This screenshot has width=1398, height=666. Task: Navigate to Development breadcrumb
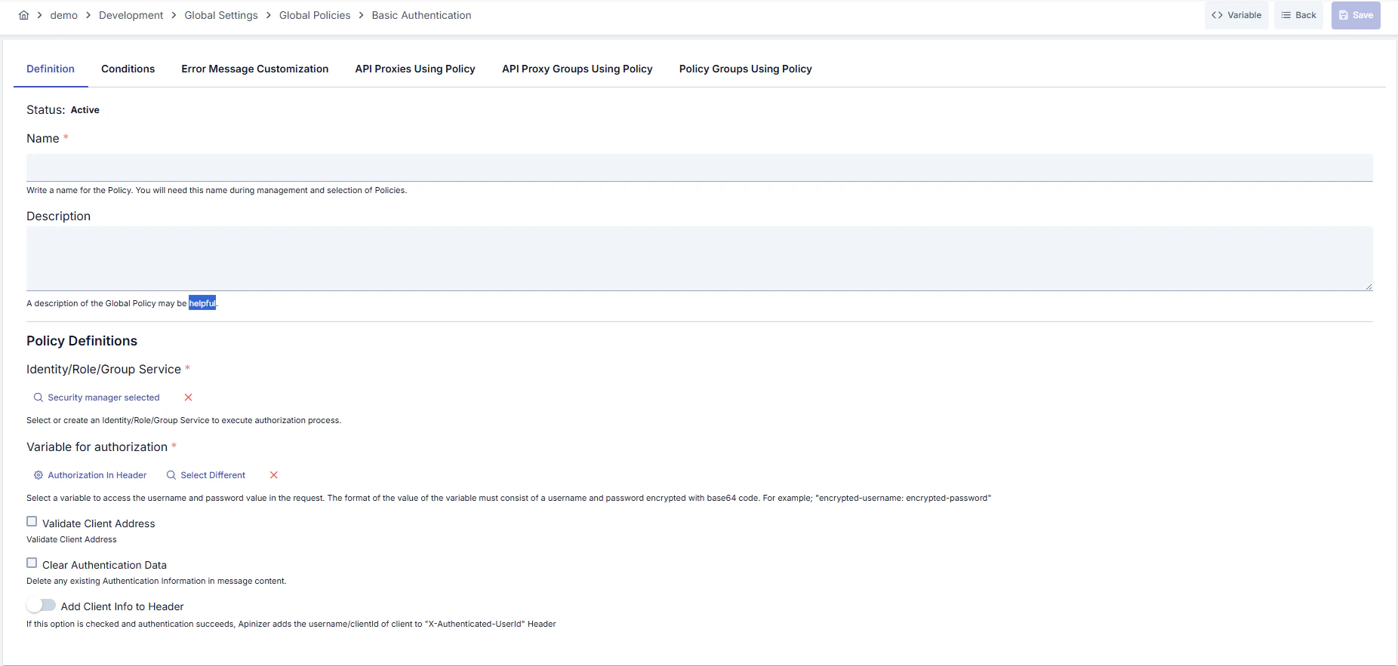[131, 15]
